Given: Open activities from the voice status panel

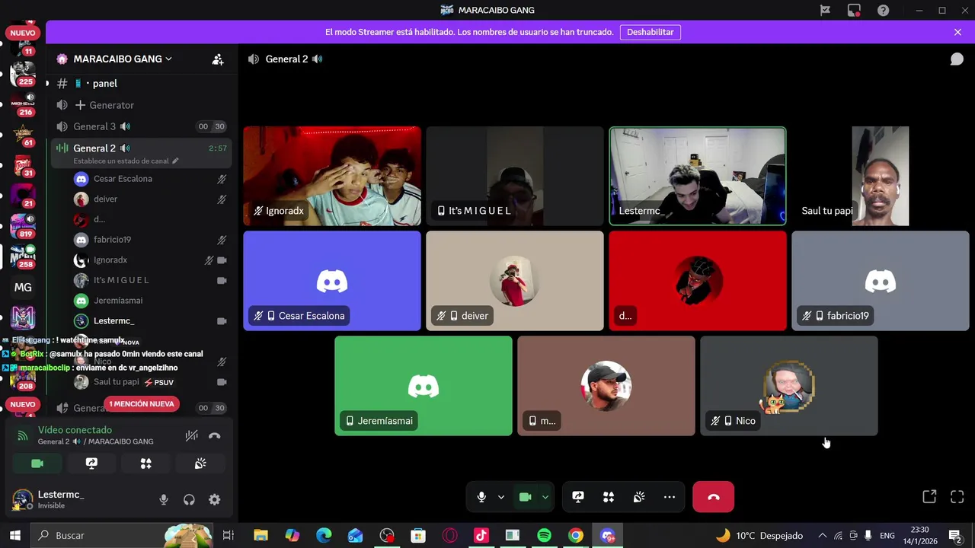Looking at the screenshot, I should (x=146, y=464).
